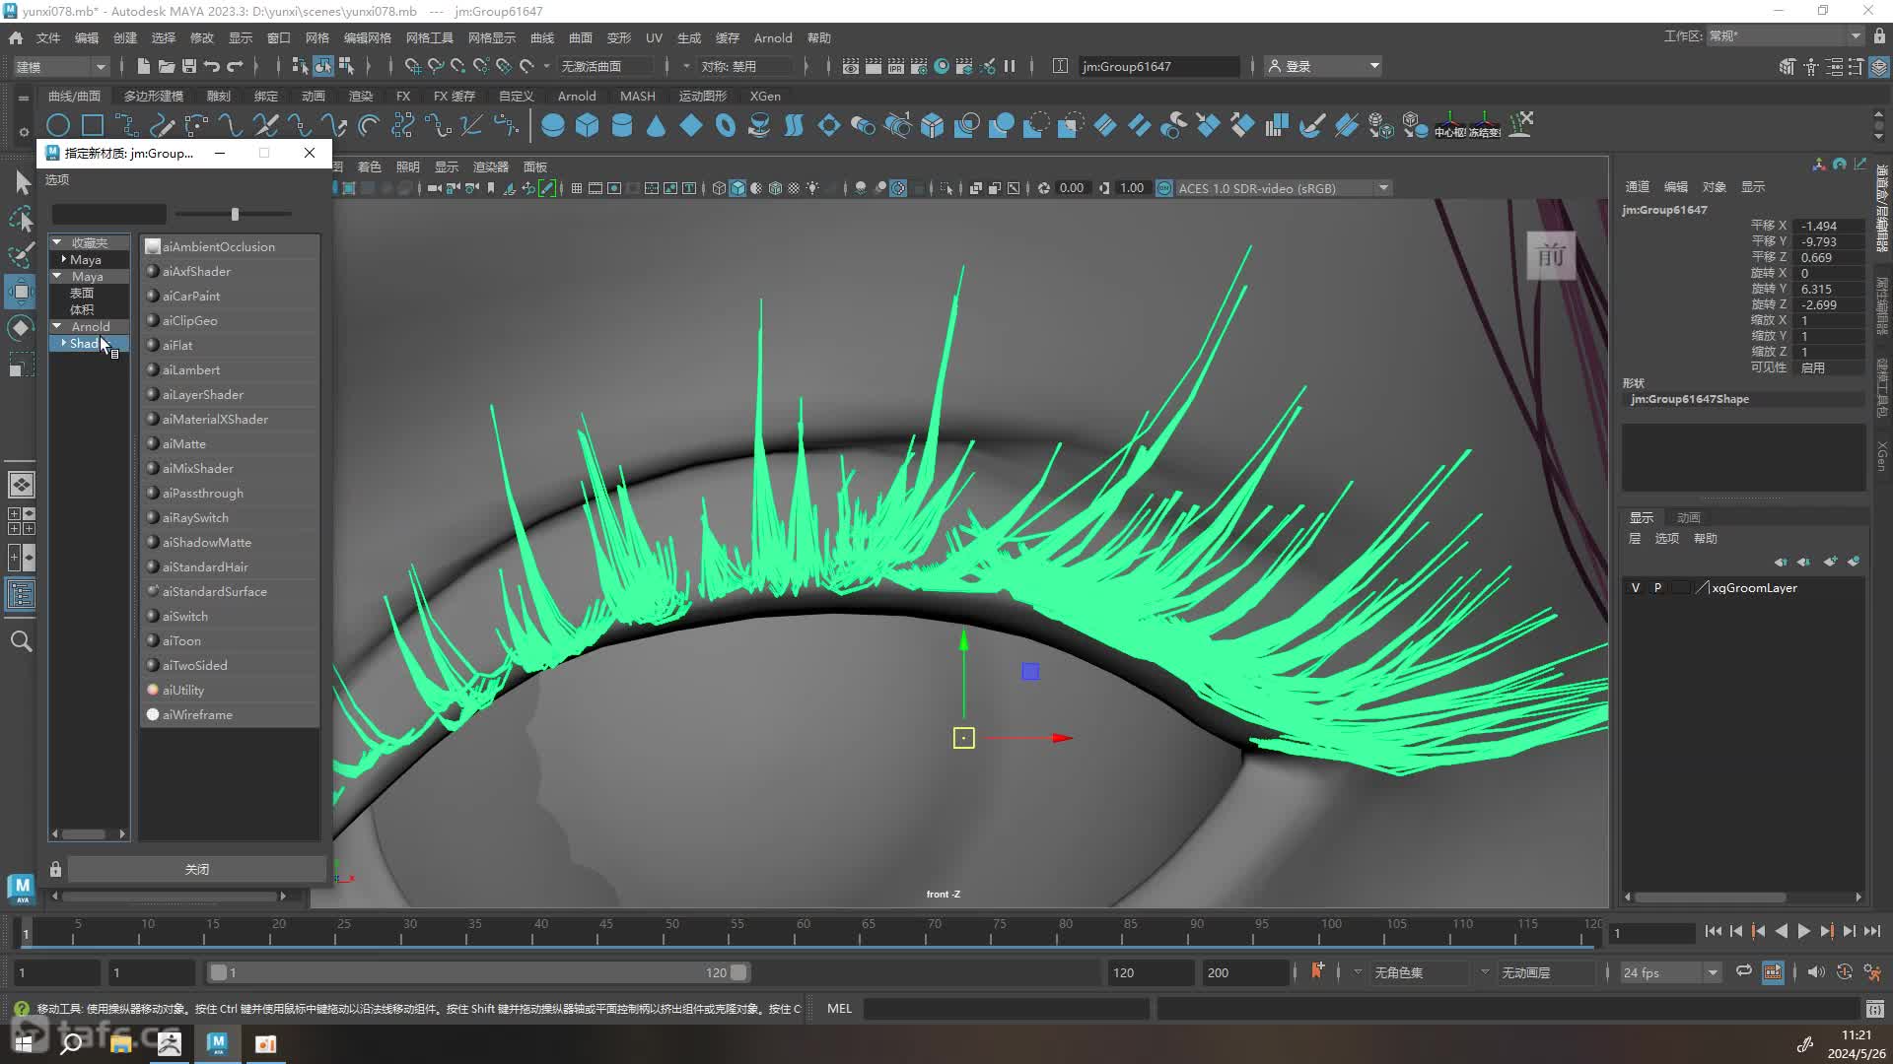This screenshot has width=1893, height=1064.
Task: Select the aiStandardSurface shader
Action: click(230, 591)
